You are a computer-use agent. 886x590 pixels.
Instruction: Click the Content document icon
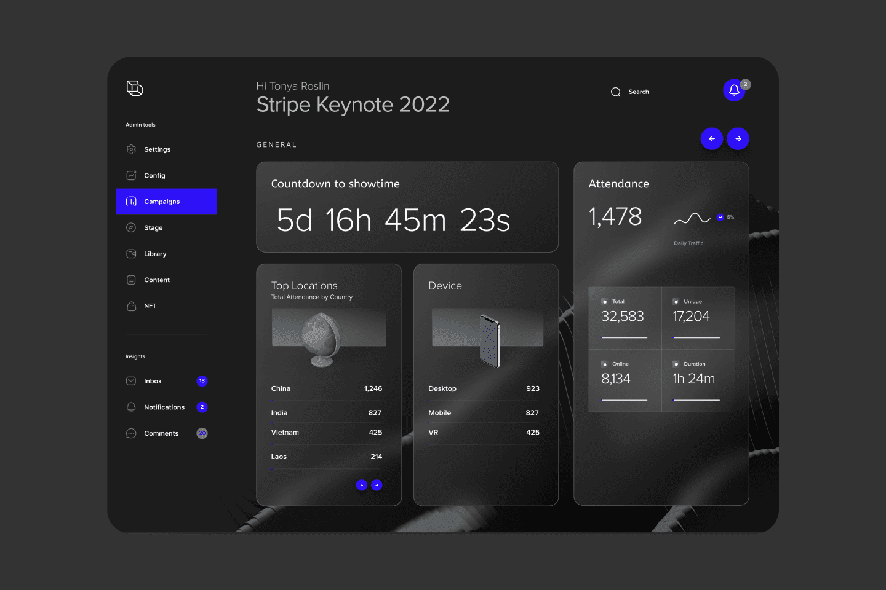pyautogui.click(x=131, y=280)
